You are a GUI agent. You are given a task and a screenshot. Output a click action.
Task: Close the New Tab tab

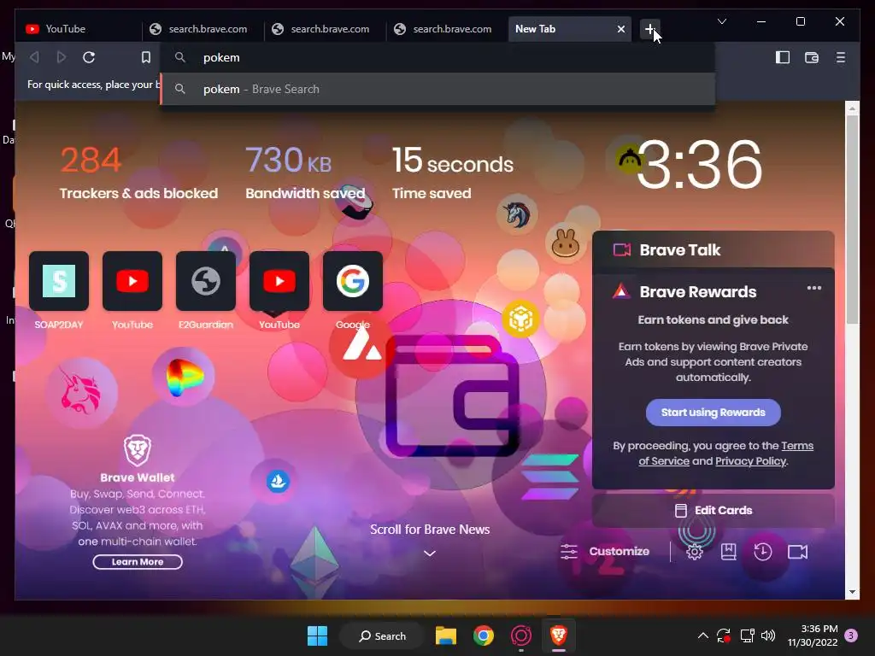(620, 29)
